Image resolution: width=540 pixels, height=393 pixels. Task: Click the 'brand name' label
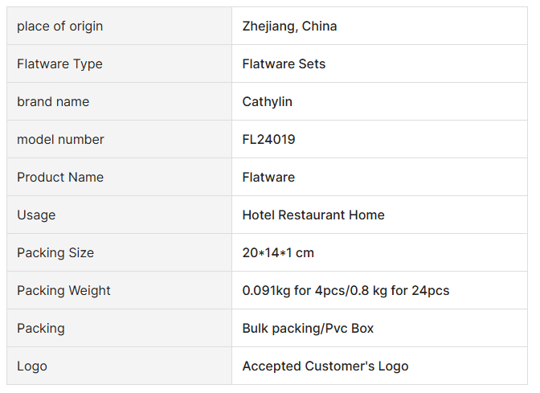[x=53, y=102]
